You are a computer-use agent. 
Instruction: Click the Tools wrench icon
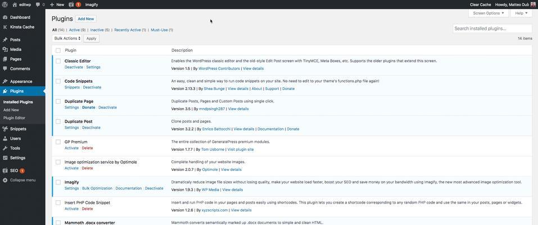click(5, 148)
